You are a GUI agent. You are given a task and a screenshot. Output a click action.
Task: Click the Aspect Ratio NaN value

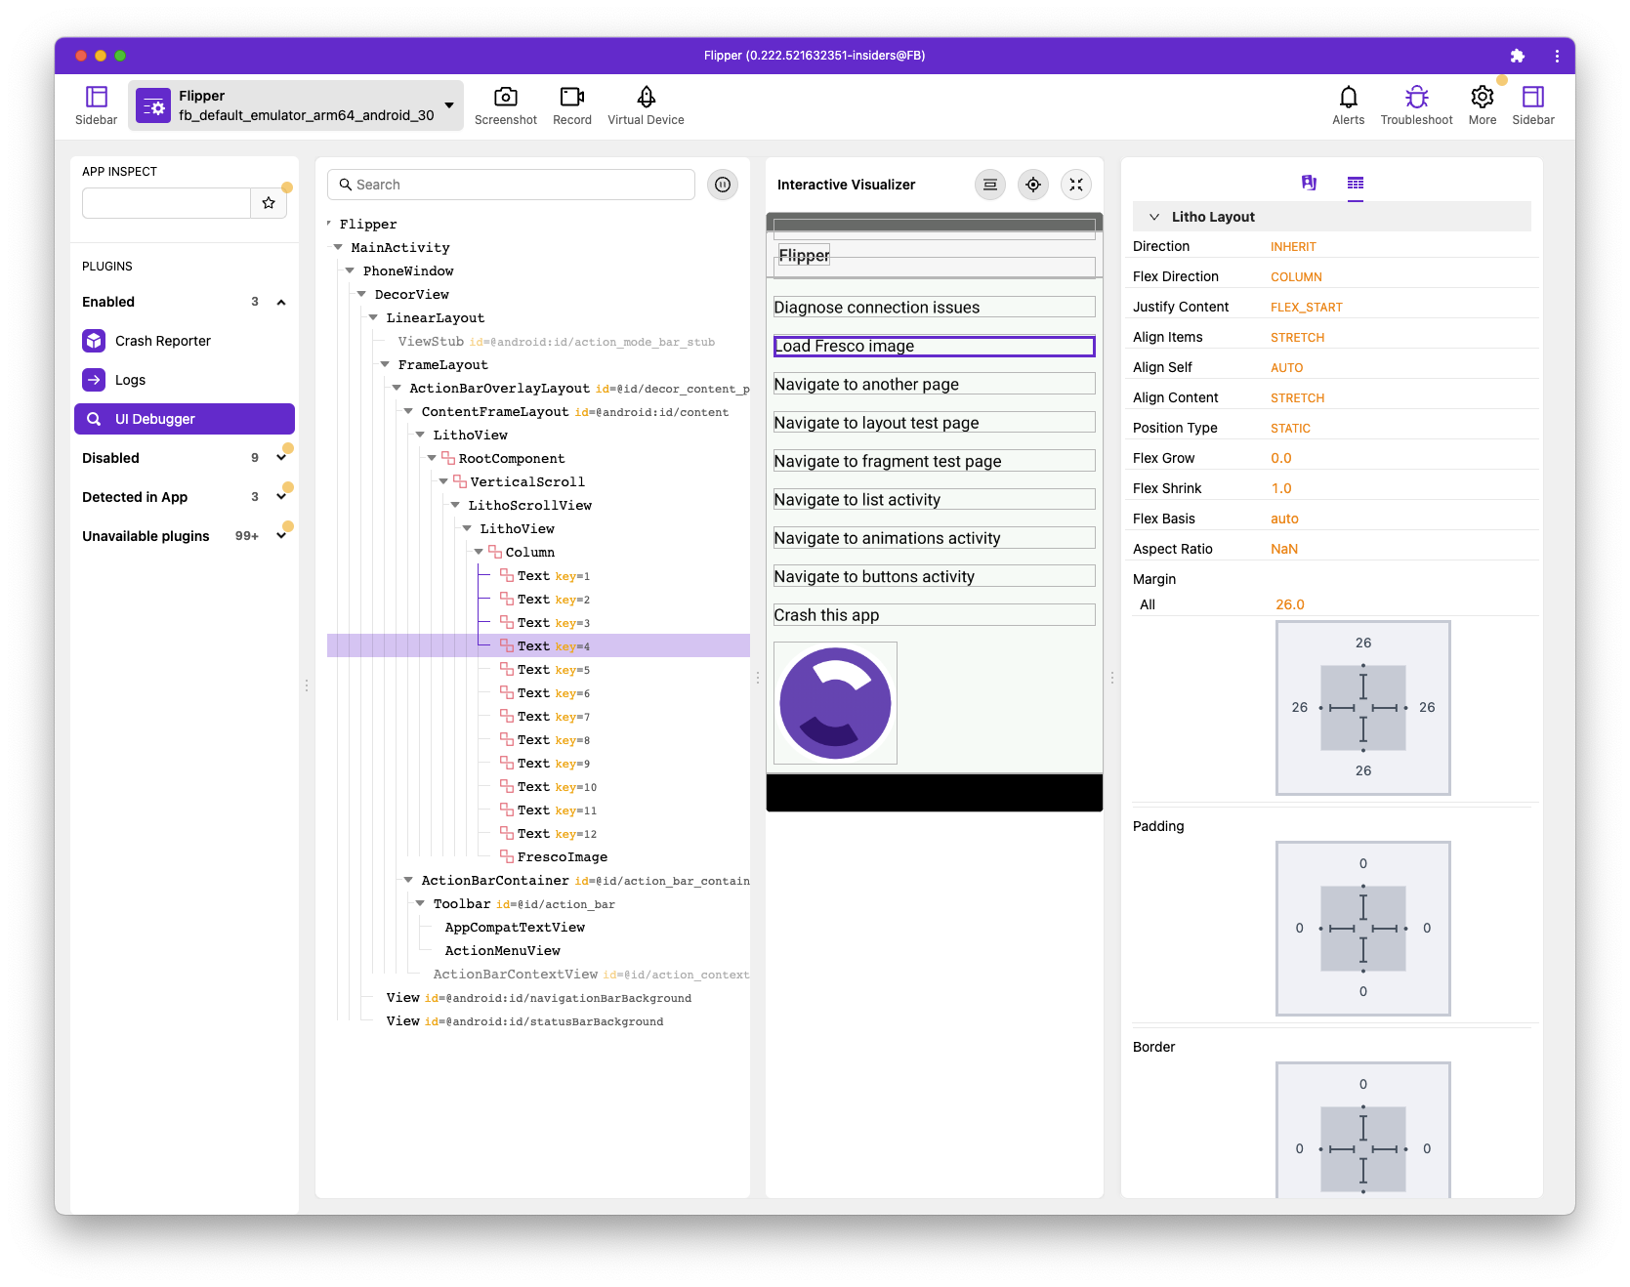pyautogui.click(x=1283, y=549)
